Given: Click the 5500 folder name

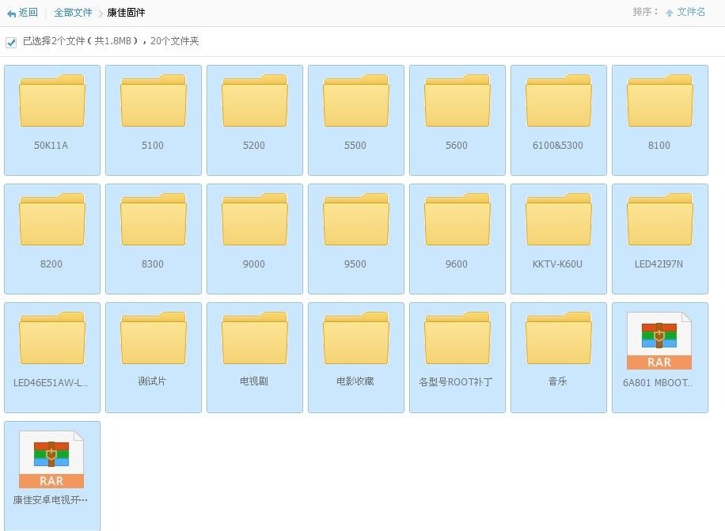Looking at the screenshot, I should 355,145.
